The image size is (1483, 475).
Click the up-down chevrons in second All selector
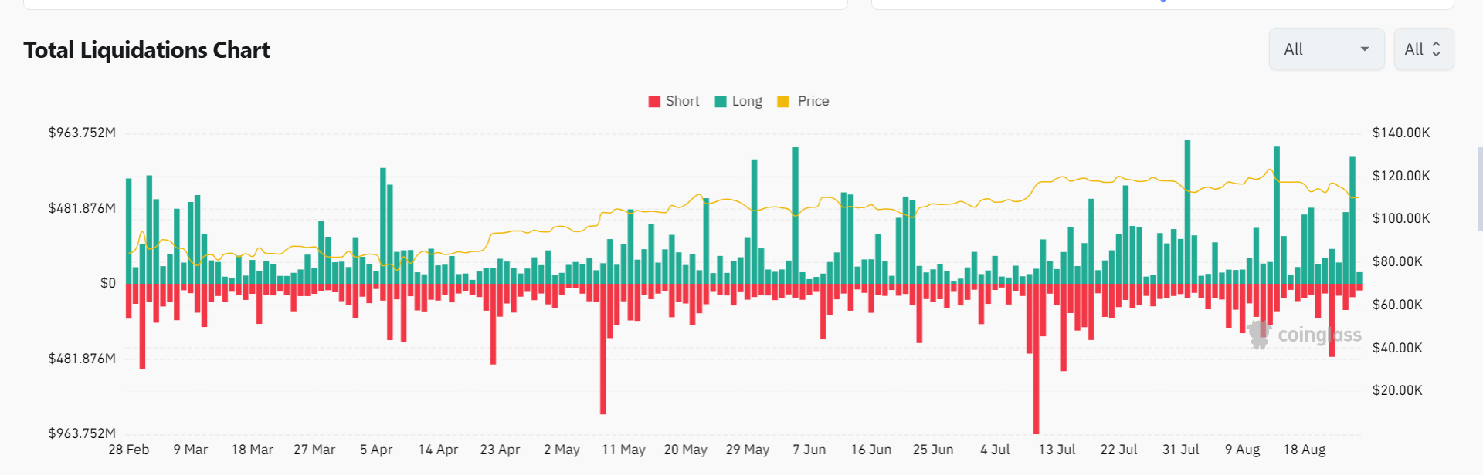pos(1436,49)
